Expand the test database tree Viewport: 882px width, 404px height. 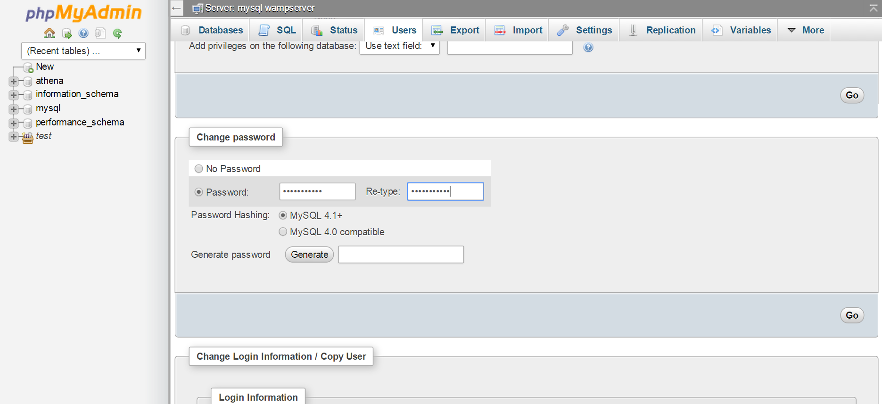(x=14, y=137)
